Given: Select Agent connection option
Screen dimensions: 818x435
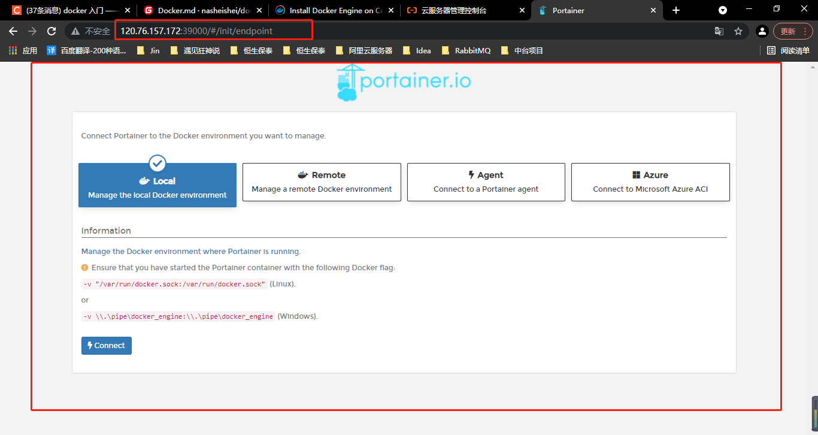Looking at the screenshot, I should (x=486, y=182).
